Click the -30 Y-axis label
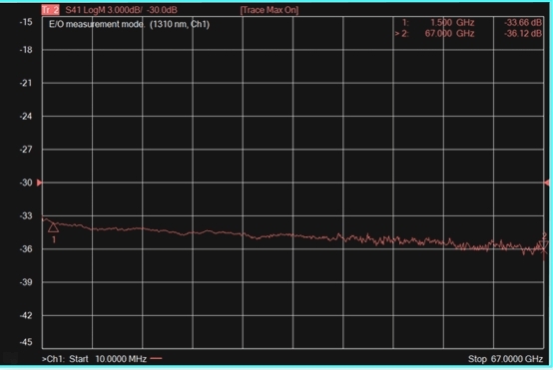The width and height of the screenshot is (553, 370). tap(26, 183)
